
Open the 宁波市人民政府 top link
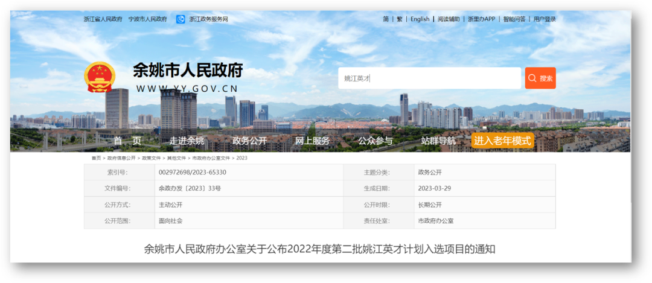148,19
